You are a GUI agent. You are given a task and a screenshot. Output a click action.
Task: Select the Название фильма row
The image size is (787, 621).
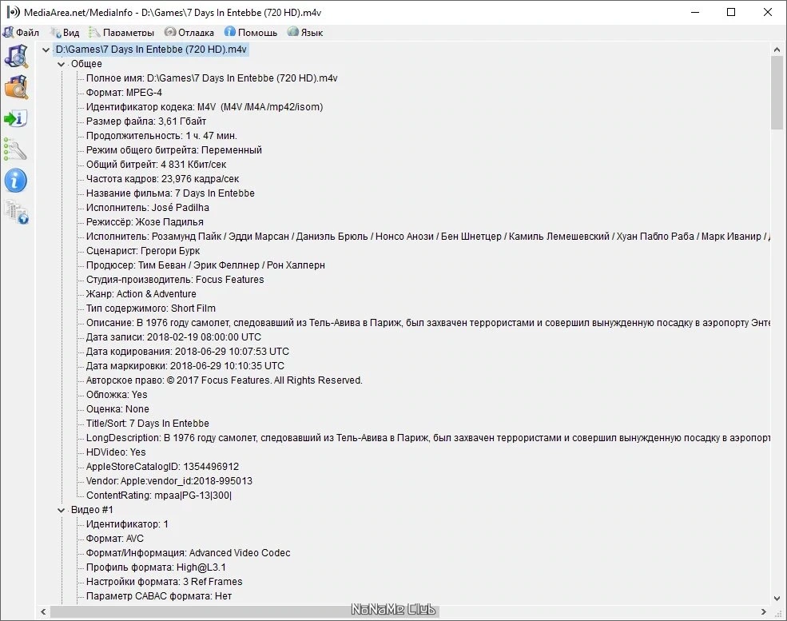(170, 193)
